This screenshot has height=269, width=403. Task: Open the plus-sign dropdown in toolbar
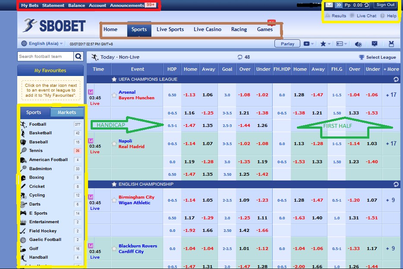[309, 44]
